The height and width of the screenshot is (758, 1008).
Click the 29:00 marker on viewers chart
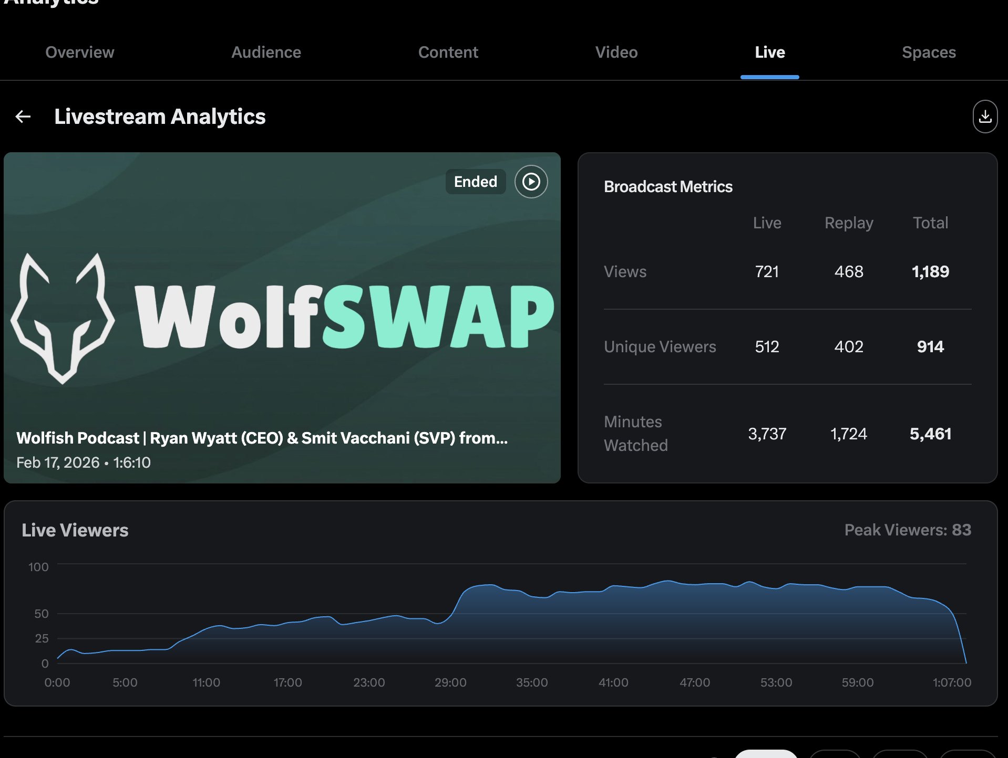pos(450,682)
